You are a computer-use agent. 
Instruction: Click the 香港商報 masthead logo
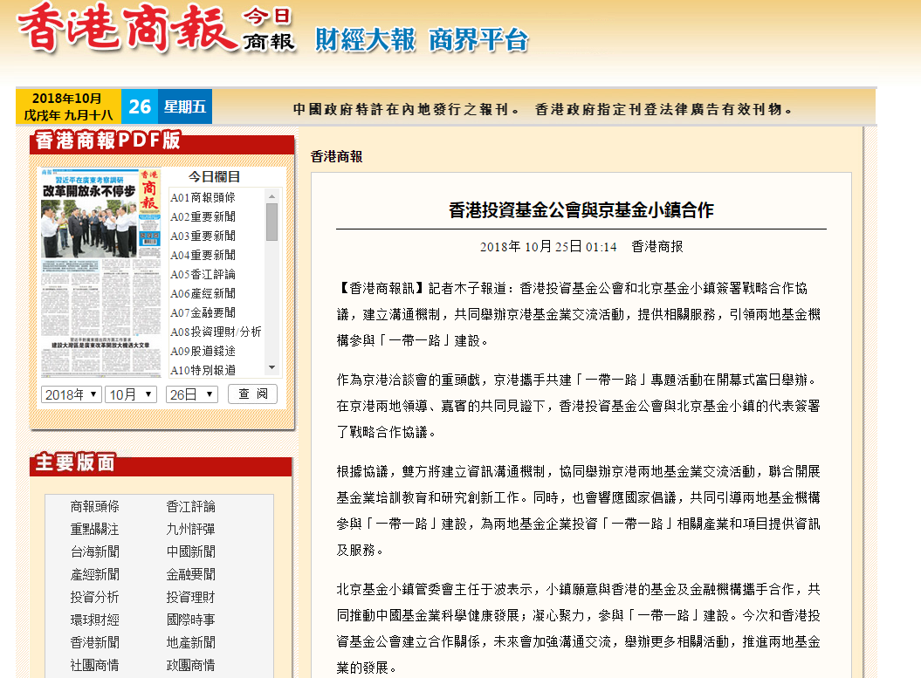(127, 27)
